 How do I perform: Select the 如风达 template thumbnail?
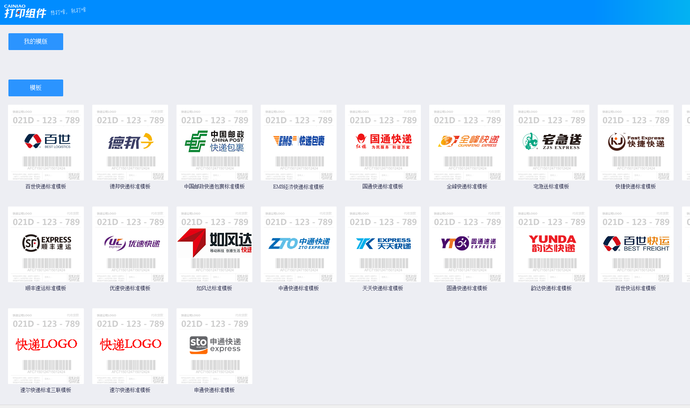click(214, 244)
